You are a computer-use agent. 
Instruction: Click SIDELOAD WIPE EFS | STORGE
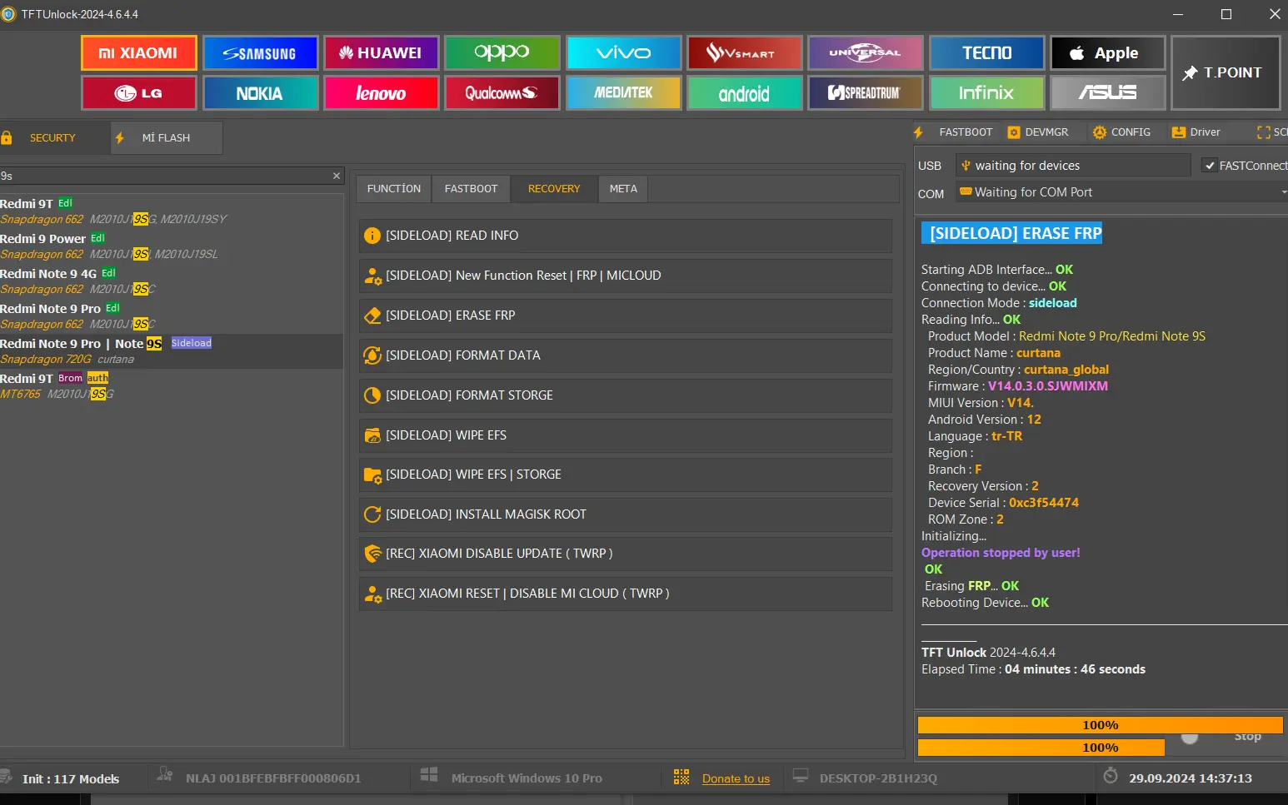(x=626, y=475)
